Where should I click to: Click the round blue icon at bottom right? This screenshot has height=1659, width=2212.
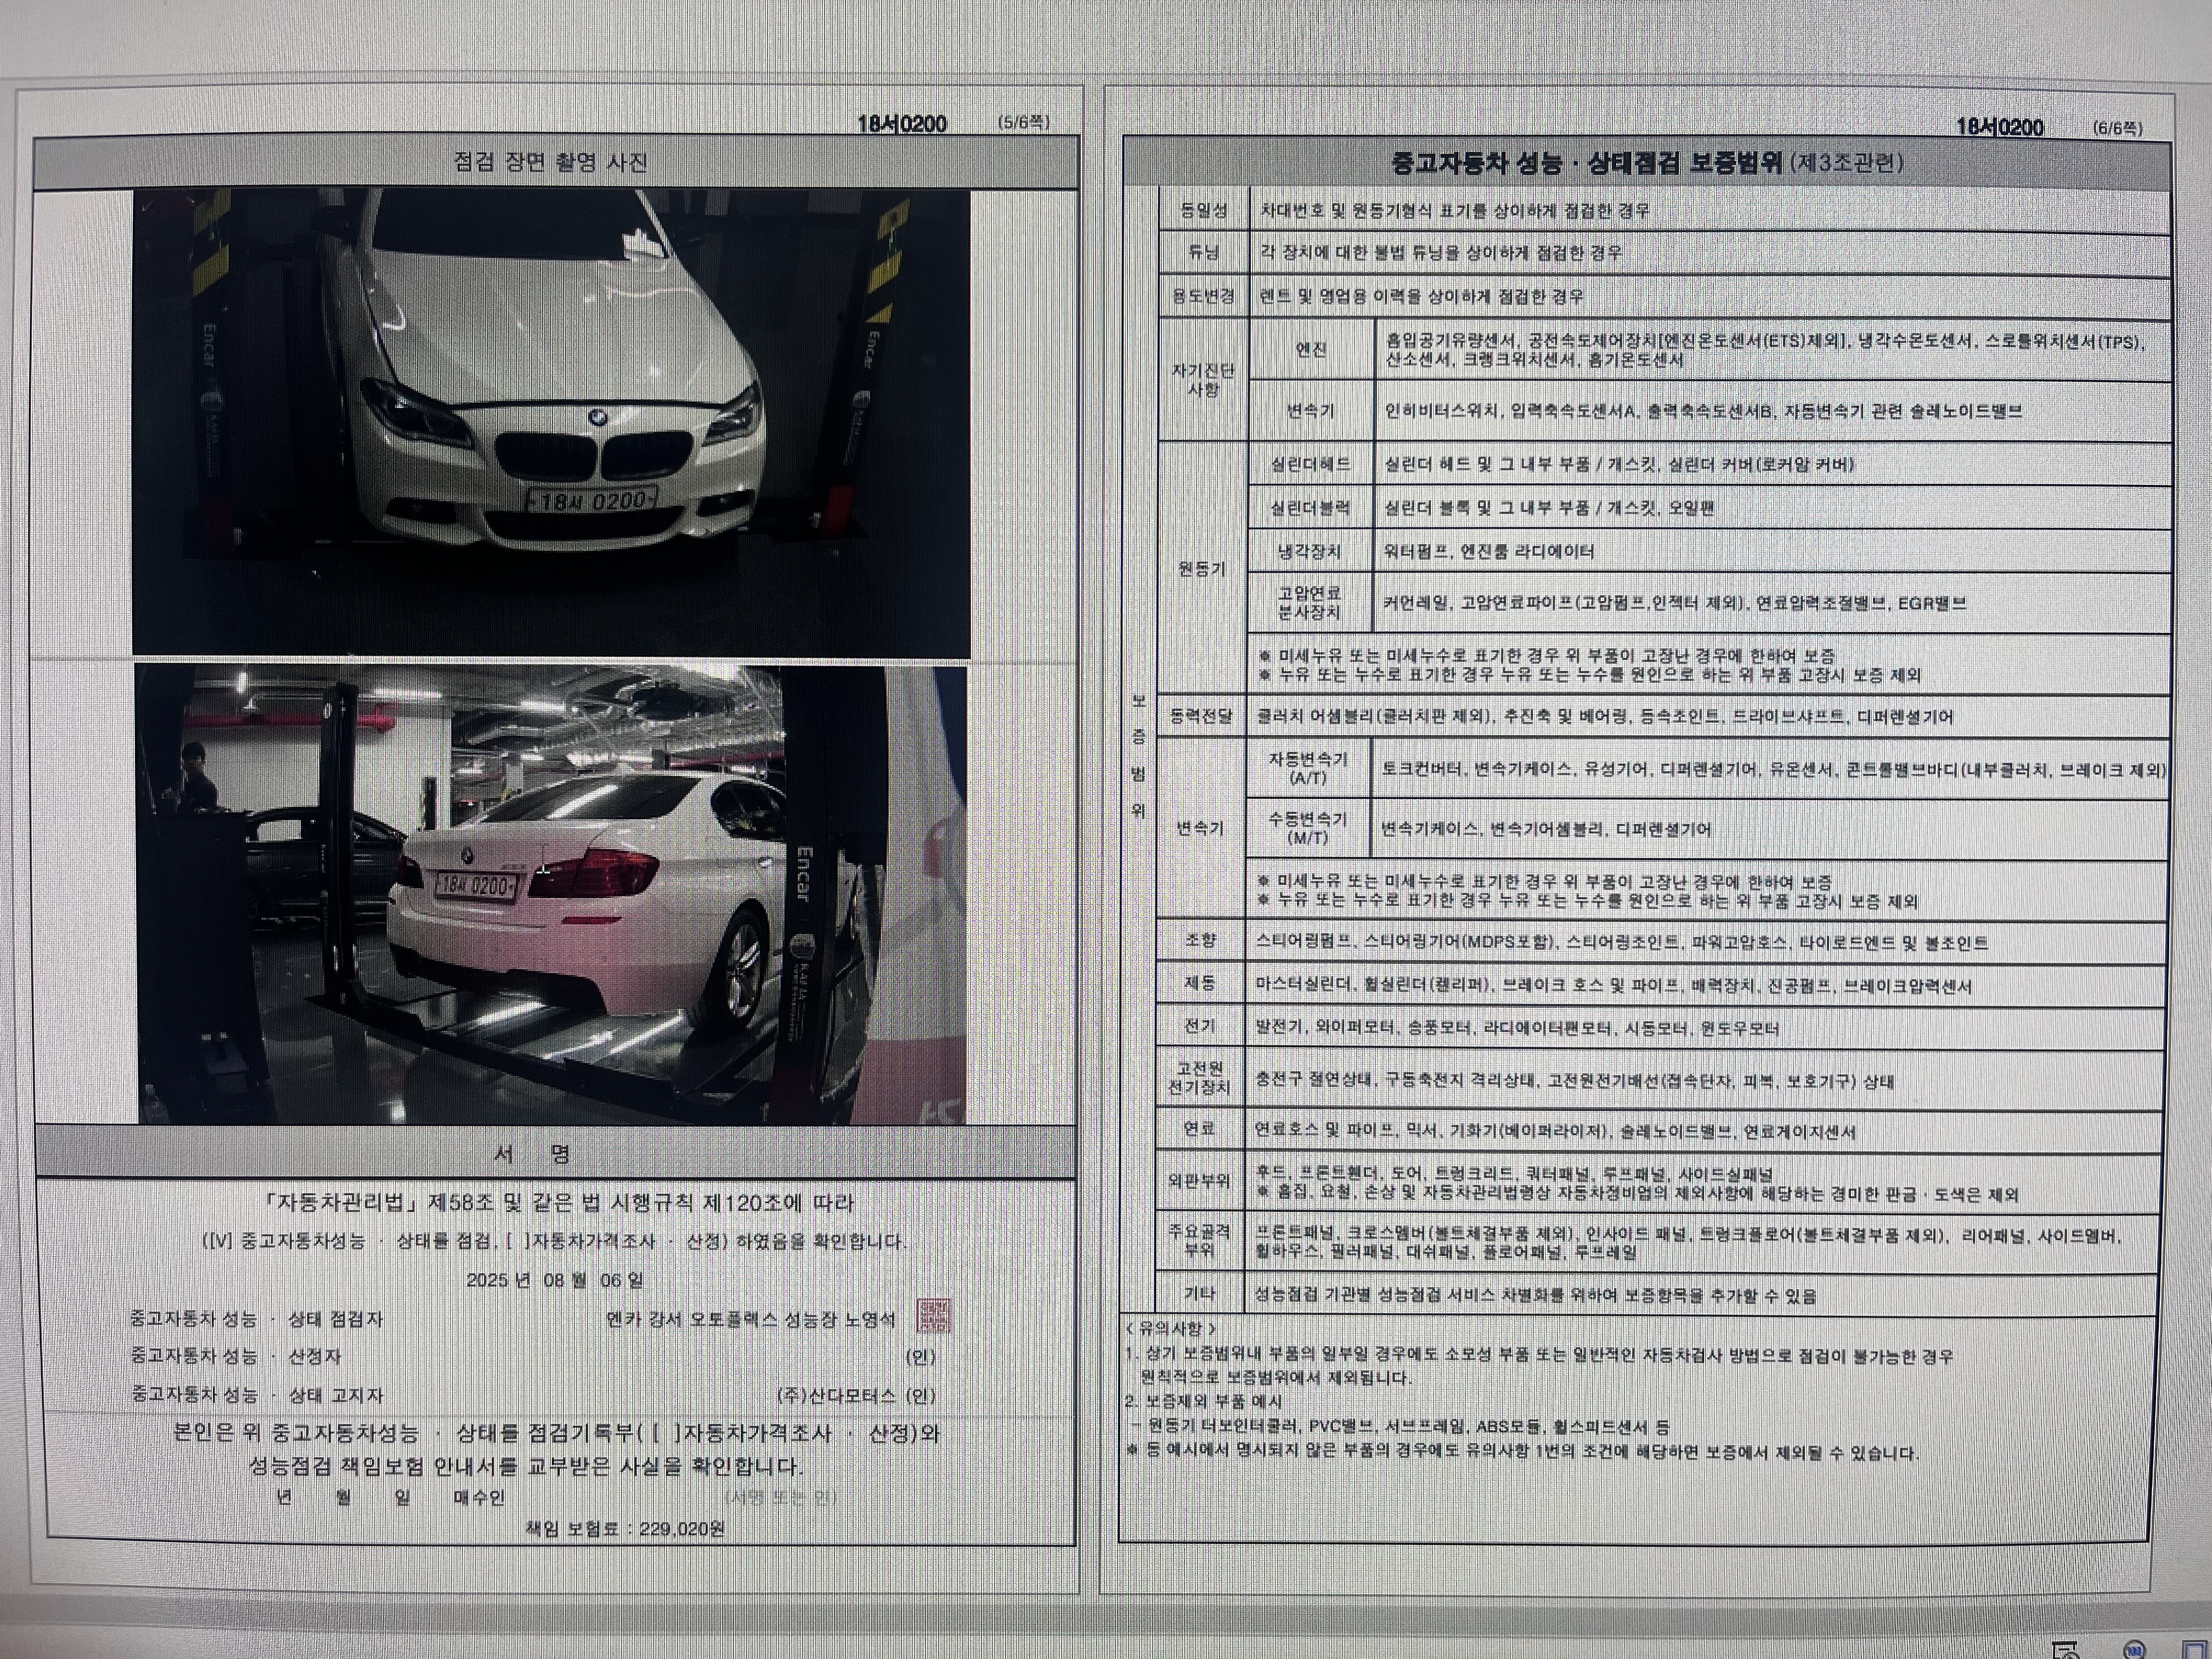2135,1649
